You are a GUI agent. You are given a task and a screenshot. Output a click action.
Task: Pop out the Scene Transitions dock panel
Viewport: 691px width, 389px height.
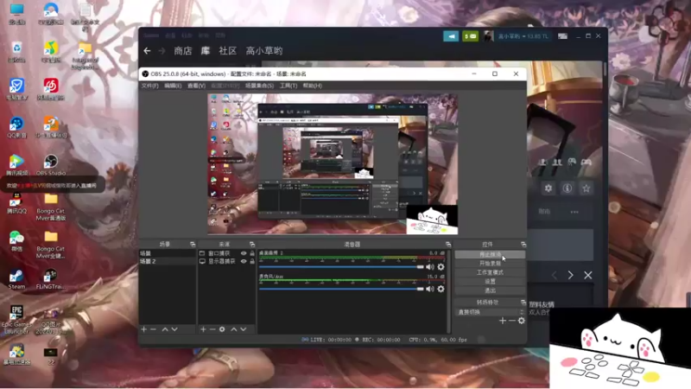point(523,302)
